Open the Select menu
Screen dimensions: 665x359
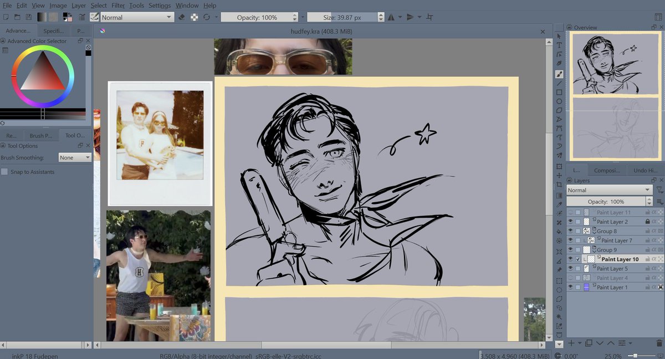[x=99, y=6]
